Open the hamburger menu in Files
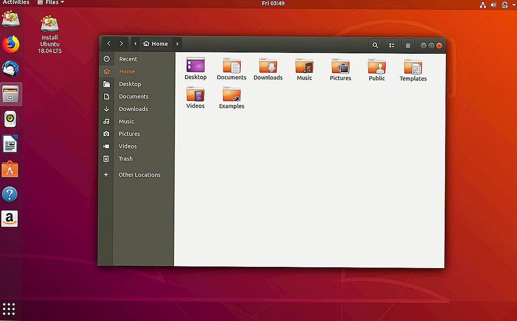Viewport: 517px width, 321px height. coord(408,45)
